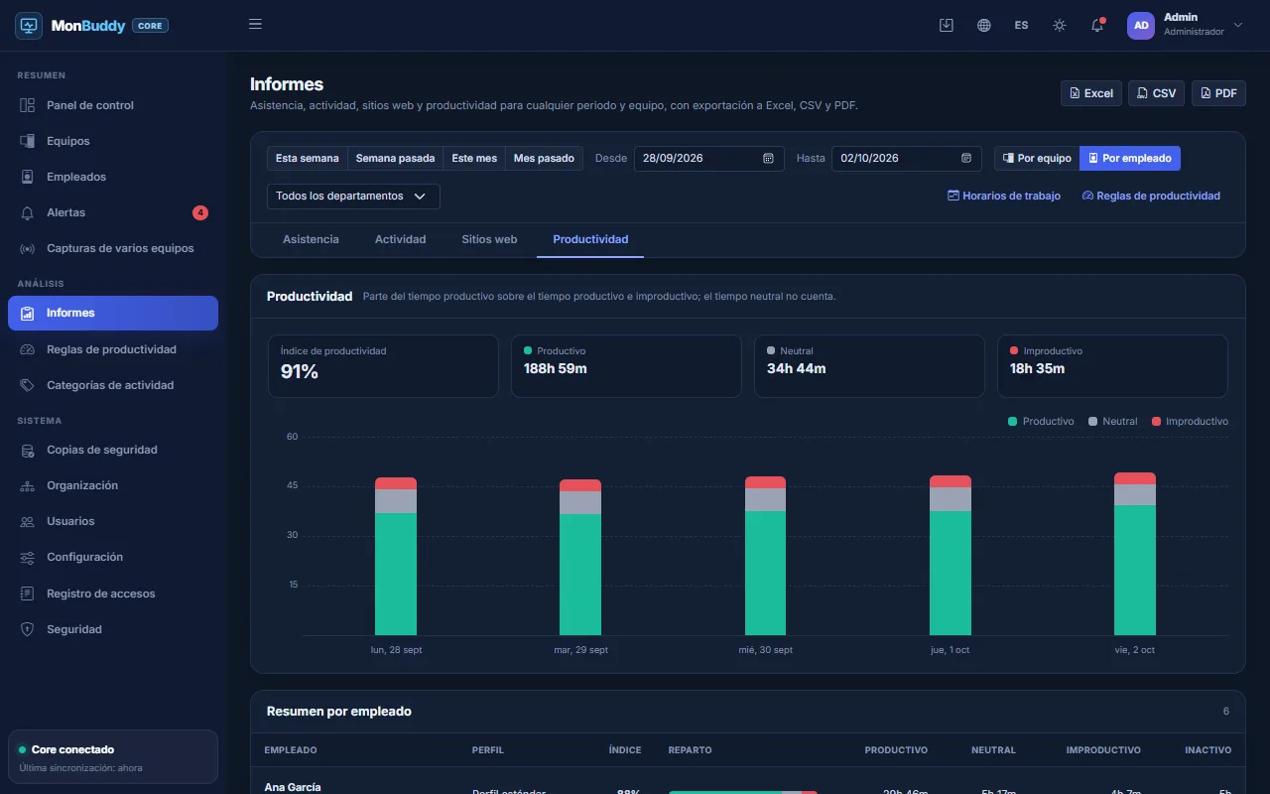The width and height of the screenshot is (1270, 794).
Task: Switch to the Asistencia tab
Action: (311, 239)
